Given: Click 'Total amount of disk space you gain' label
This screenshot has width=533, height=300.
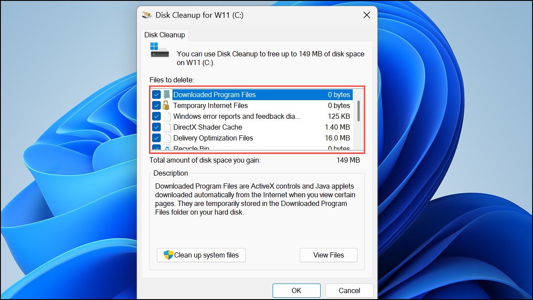Looking at the screenshot, I should click(x=205, y=160).
